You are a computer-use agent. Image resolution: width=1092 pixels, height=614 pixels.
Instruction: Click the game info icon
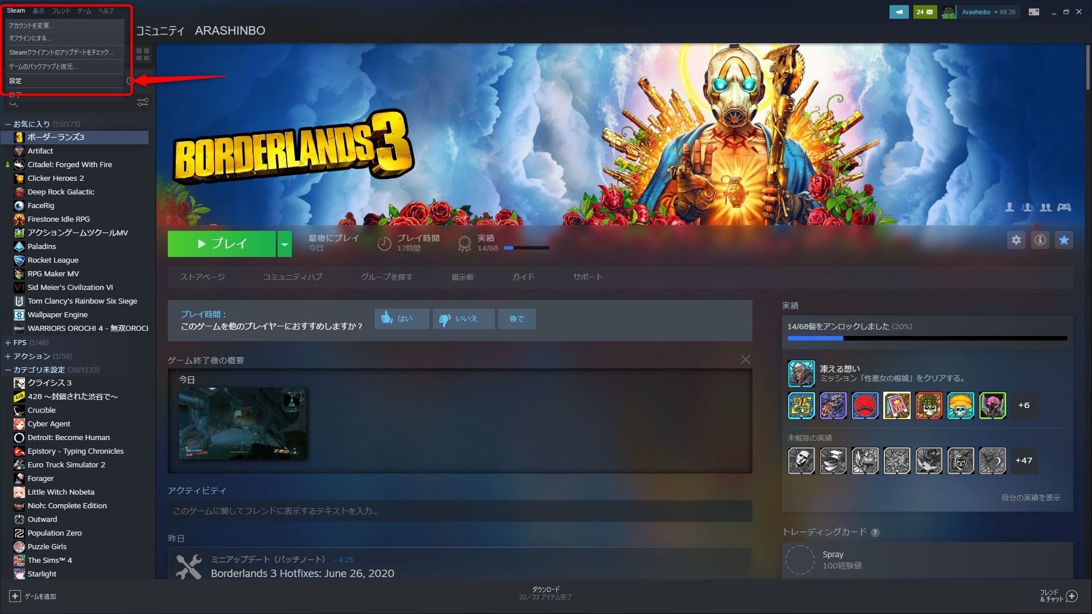pyautogui.click(x=1040, y=240)
